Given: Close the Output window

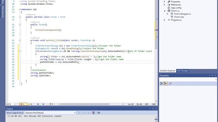Looking at the screenshot, I should tap(156, 109).
